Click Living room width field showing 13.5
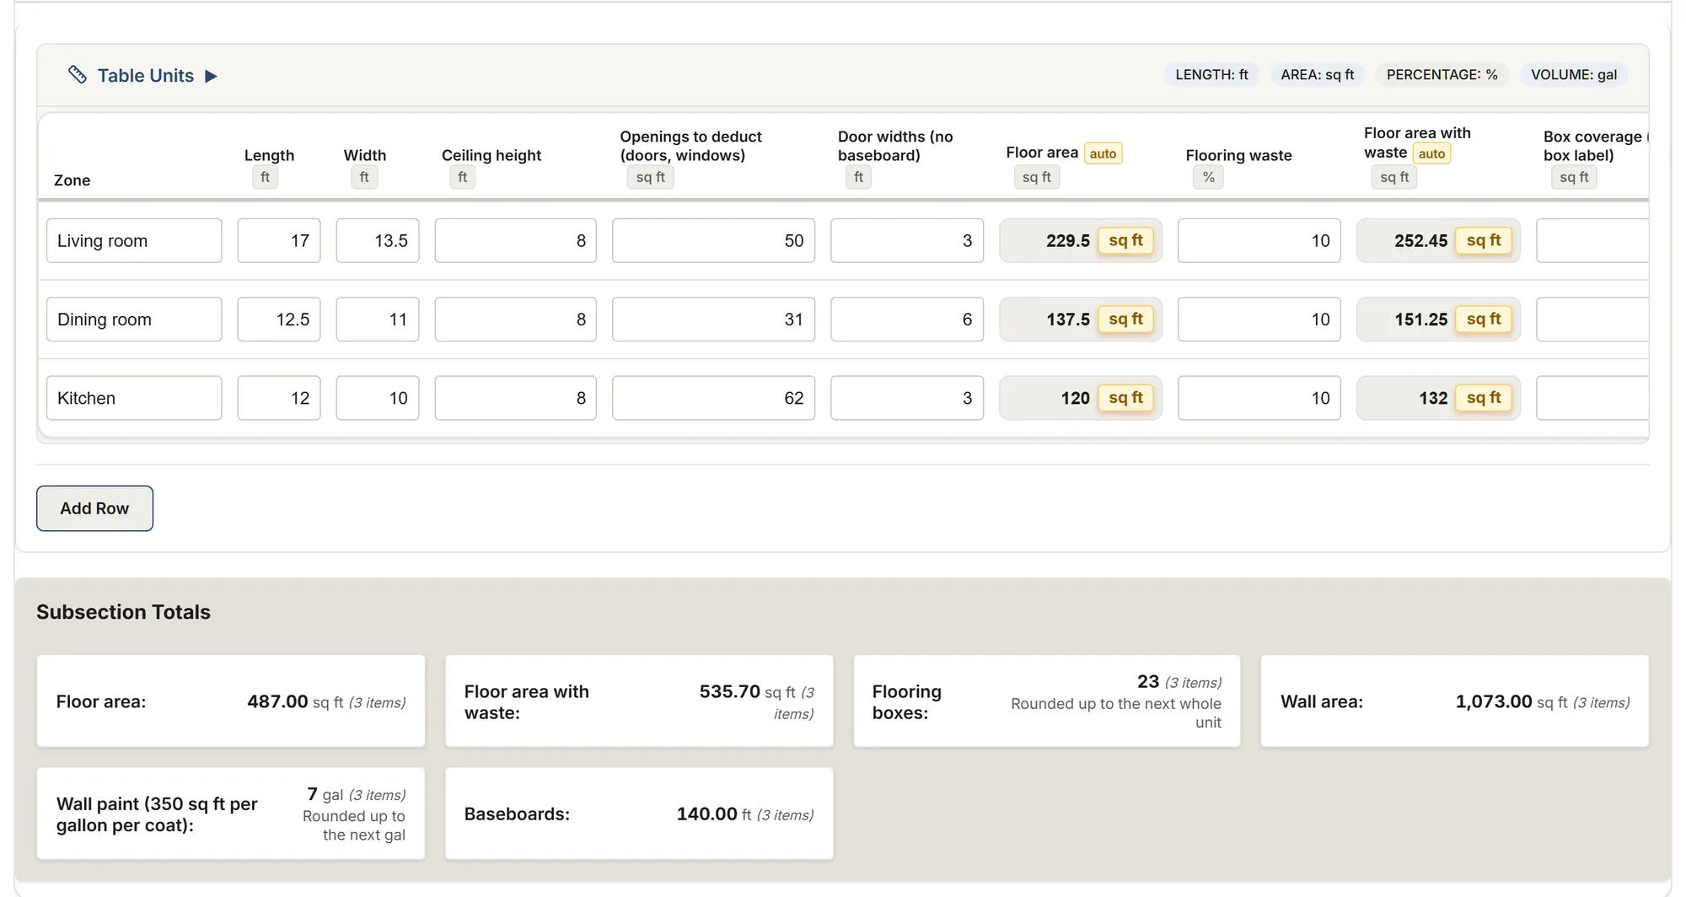Image resolution: width=1686 pixels, height=897 pixels. click(x=378, y=240)
